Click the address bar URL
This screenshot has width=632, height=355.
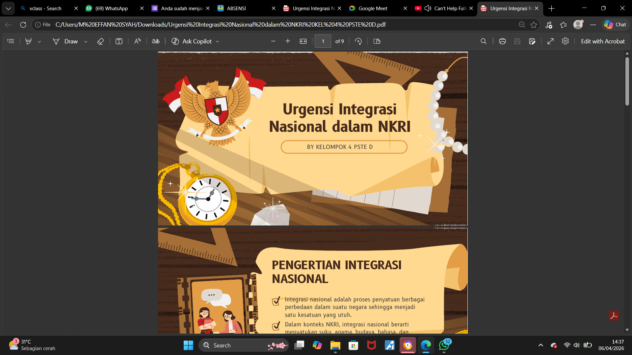point(221,25)
